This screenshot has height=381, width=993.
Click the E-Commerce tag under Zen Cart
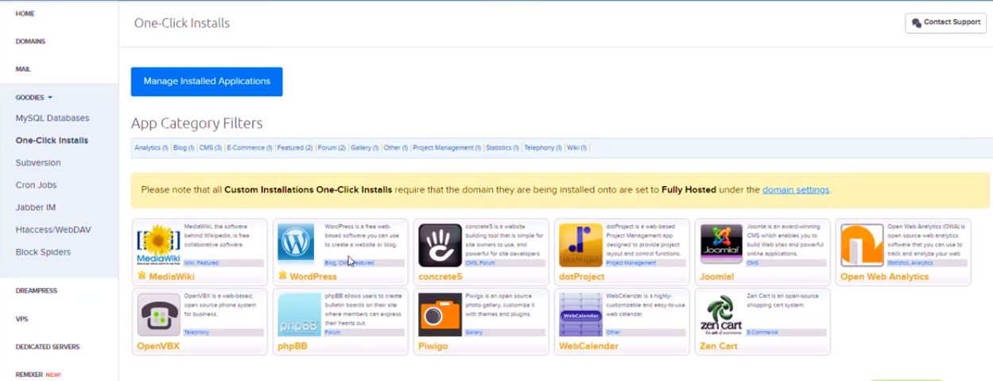[763, 332]
